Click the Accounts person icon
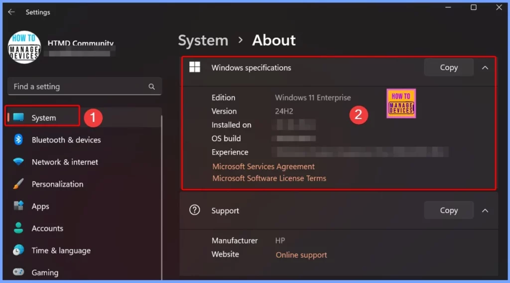The height and width of the screenshot is (283, 510). pos(18,228)
